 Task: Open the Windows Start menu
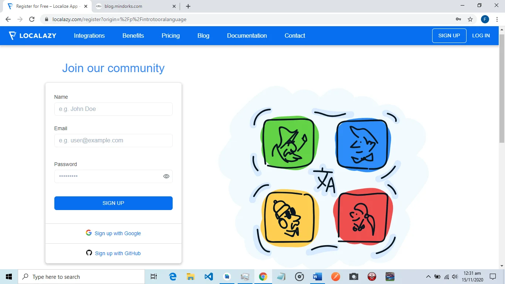point(9,277)
